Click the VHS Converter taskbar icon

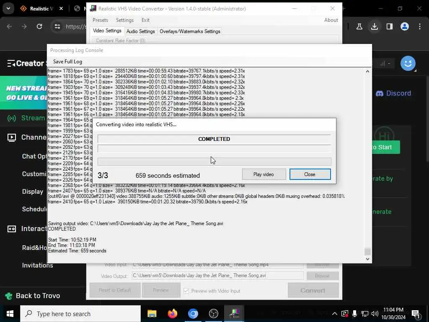point(234,314)
